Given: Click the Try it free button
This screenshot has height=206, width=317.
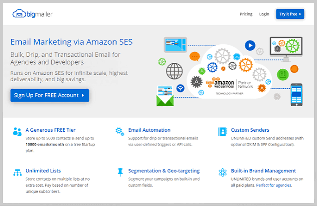Looking at the screenshot, I should pos(290,14).
